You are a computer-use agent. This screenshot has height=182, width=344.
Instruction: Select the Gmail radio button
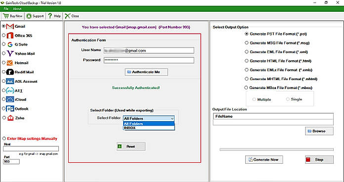(3, 26)
